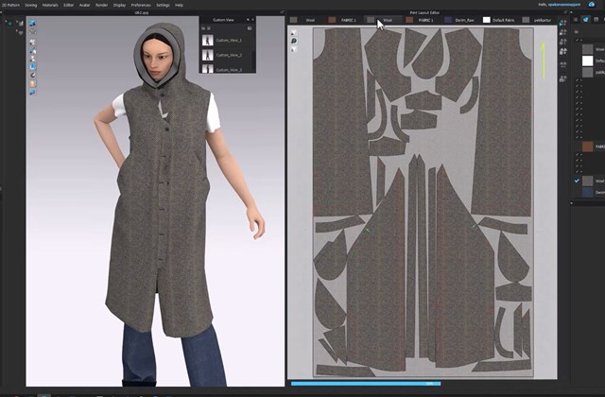The width and height of the screenshot is (605, 397).
Task: Click the white Default Fabric color swatch
Action: pos(487,19)
